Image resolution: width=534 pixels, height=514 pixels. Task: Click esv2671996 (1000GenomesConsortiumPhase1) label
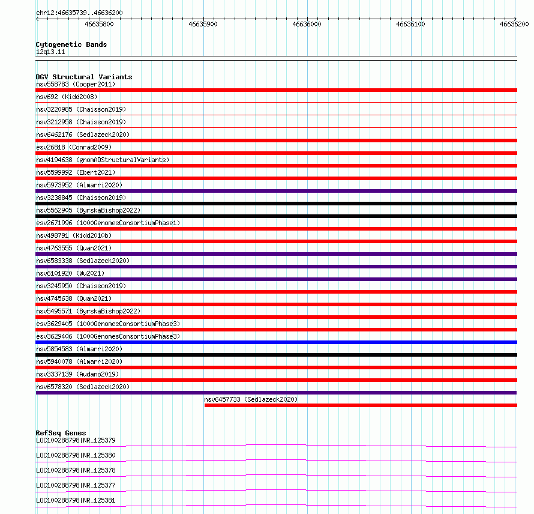point(108,223)
